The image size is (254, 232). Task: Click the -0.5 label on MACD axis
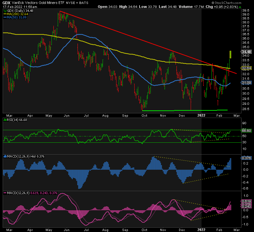(245, 217)
